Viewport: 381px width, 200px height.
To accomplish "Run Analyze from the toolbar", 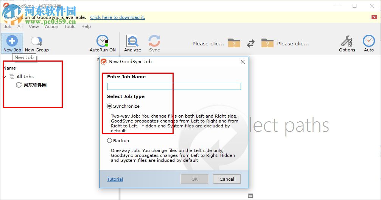I will click(132, 43).
